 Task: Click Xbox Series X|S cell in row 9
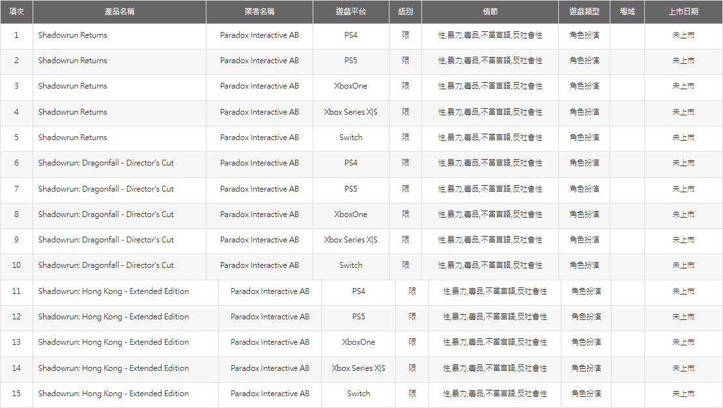pyautogui.click(x=350, y=240)
